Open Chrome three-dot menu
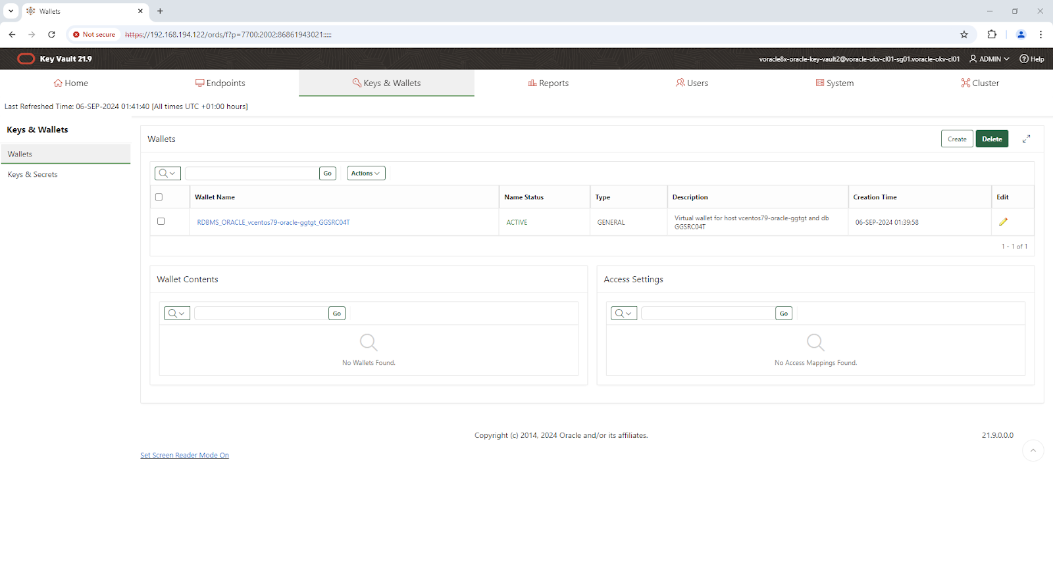 tap(1040, 34)
